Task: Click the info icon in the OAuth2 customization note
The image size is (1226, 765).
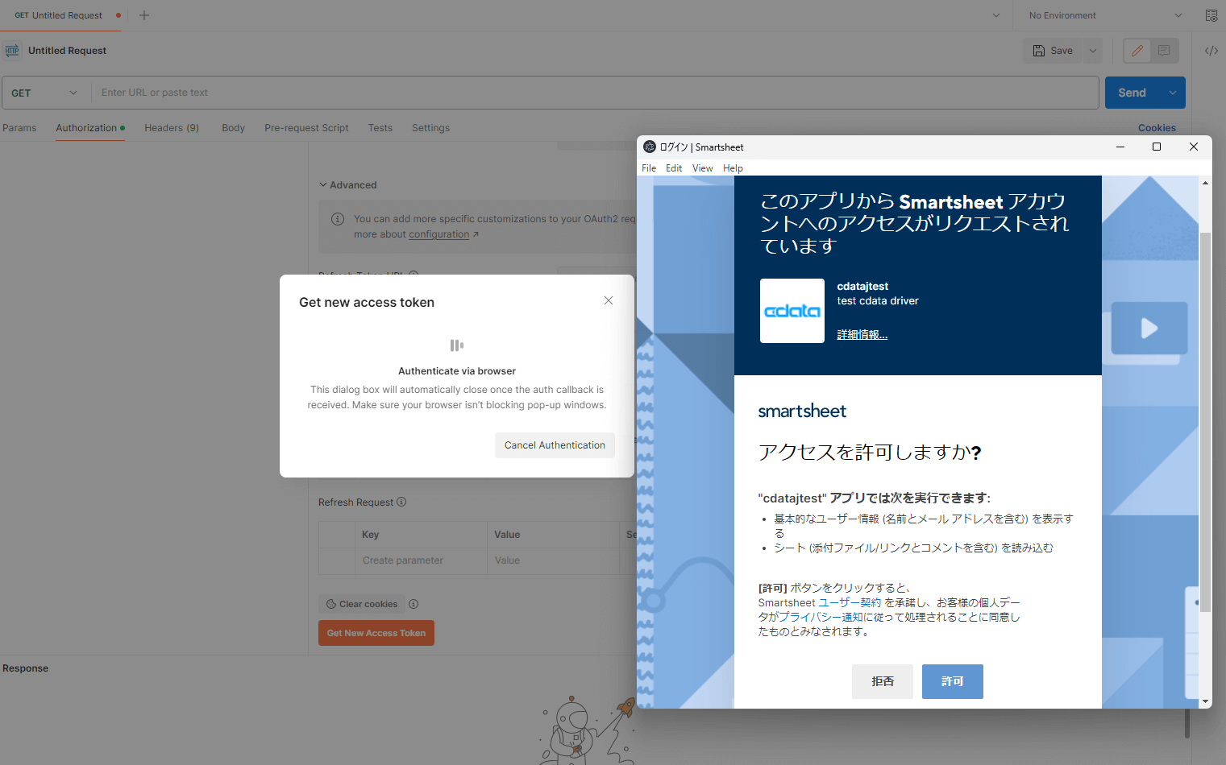Action: (x=339, y=219)
